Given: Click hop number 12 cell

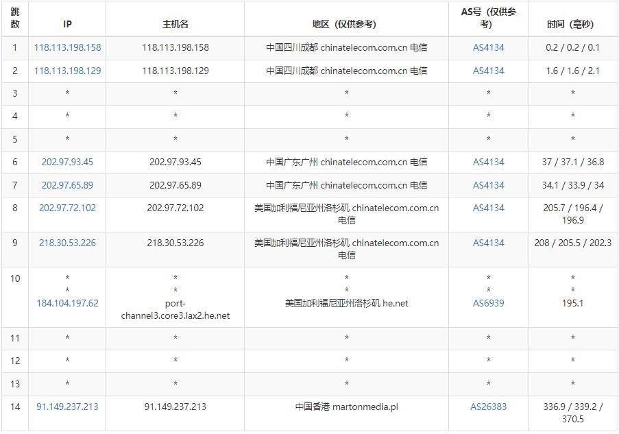Looking at the screenshot, I should [15, 361].
